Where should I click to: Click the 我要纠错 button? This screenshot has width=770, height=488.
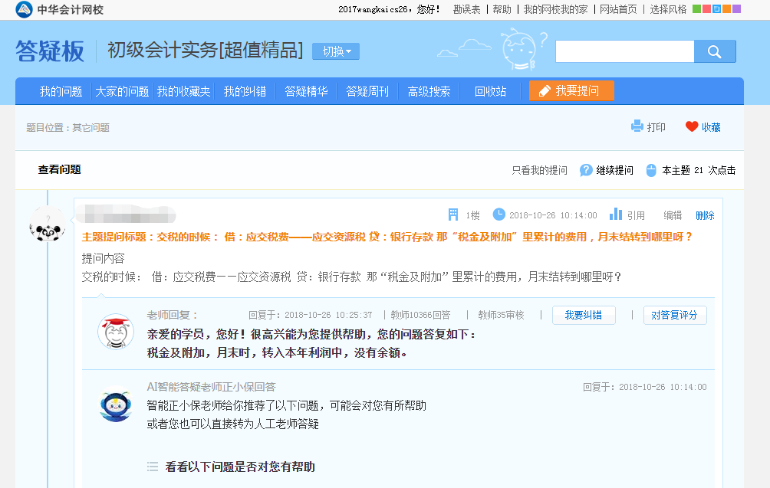(x=584, y=315)
